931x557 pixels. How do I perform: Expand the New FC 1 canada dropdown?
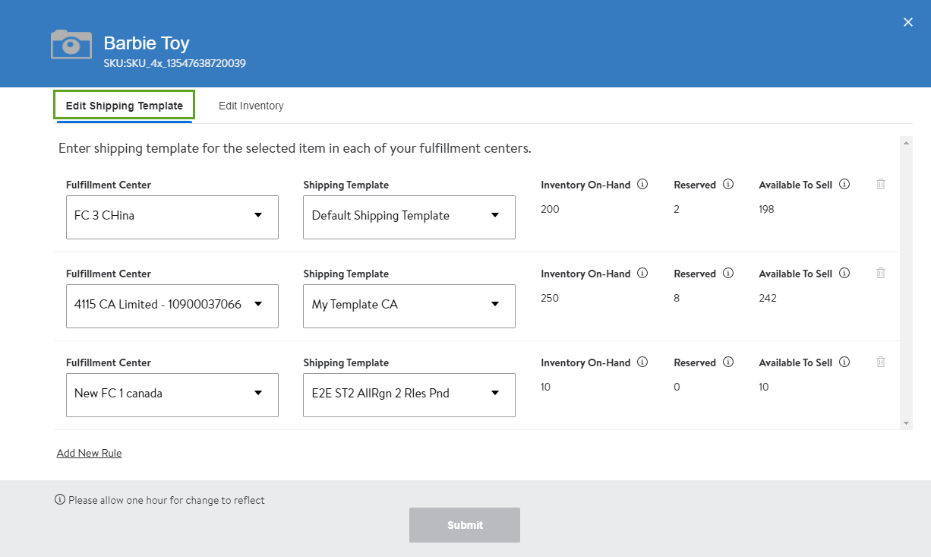pos(172,394)
